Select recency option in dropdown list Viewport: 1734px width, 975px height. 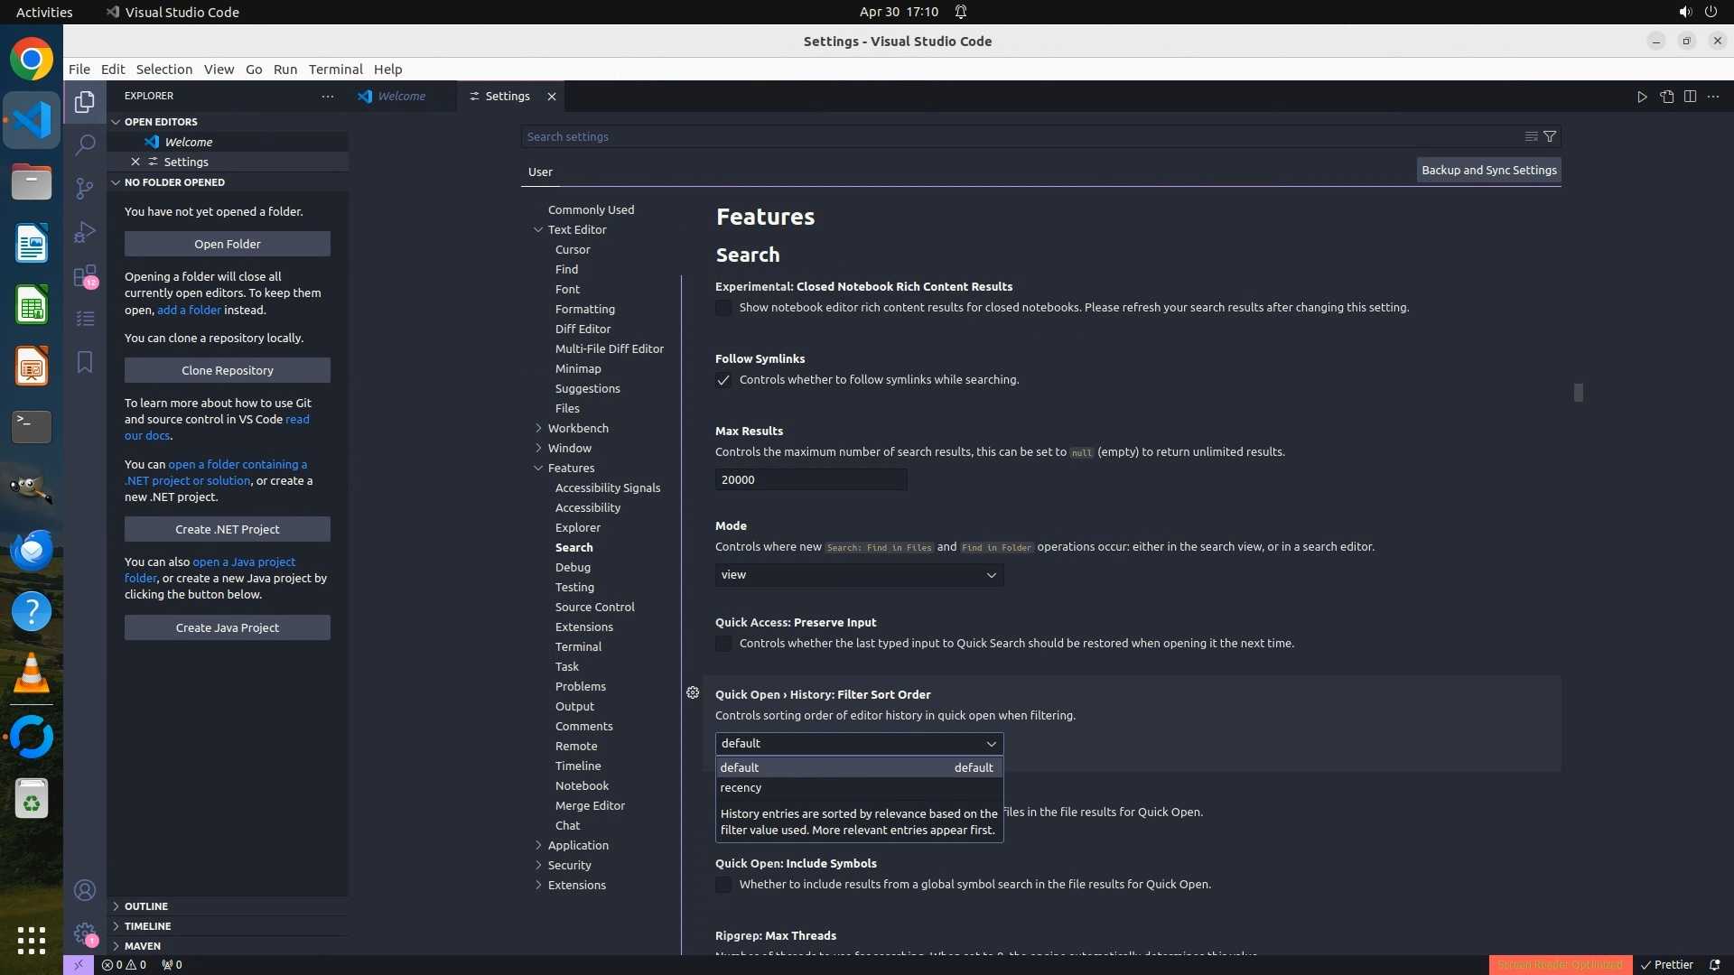(741, 787)
